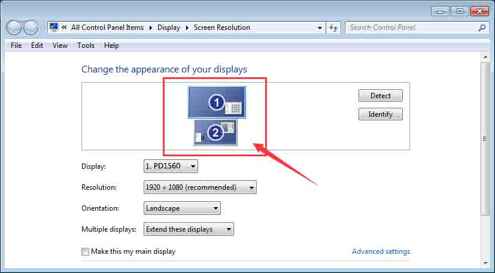Click Screen Resolution breadcrumb
Viewport: 495px width, 273px height.
(222, 28)
